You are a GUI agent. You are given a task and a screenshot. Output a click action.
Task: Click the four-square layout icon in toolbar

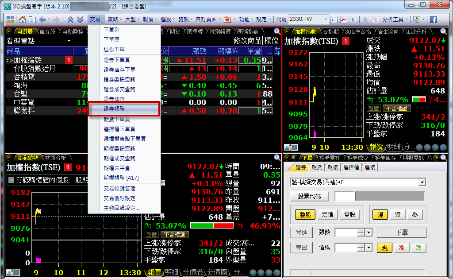point(10,19)
